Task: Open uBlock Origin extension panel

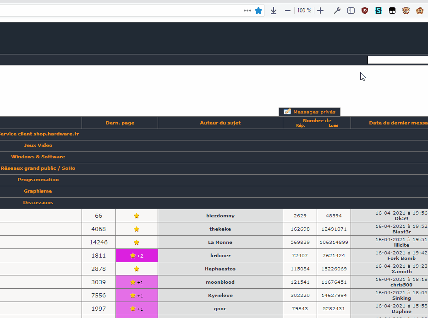Action: [365, 10]
